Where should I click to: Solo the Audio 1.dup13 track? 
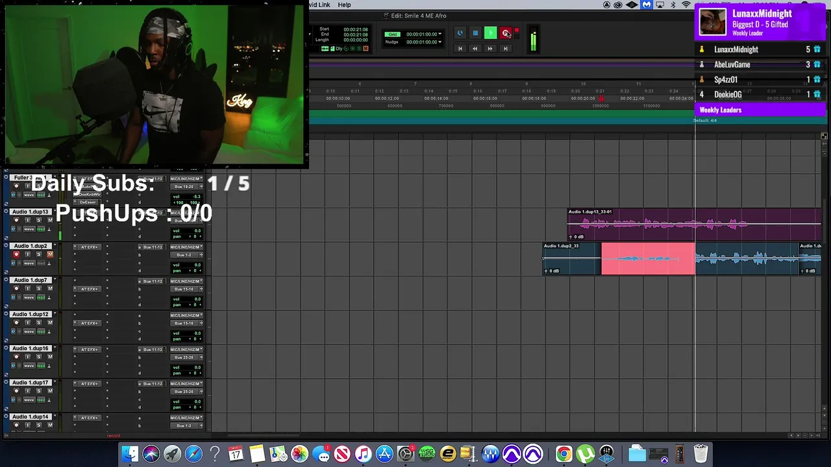38,220
